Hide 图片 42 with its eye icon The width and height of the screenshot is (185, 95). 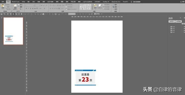point(184,30)
